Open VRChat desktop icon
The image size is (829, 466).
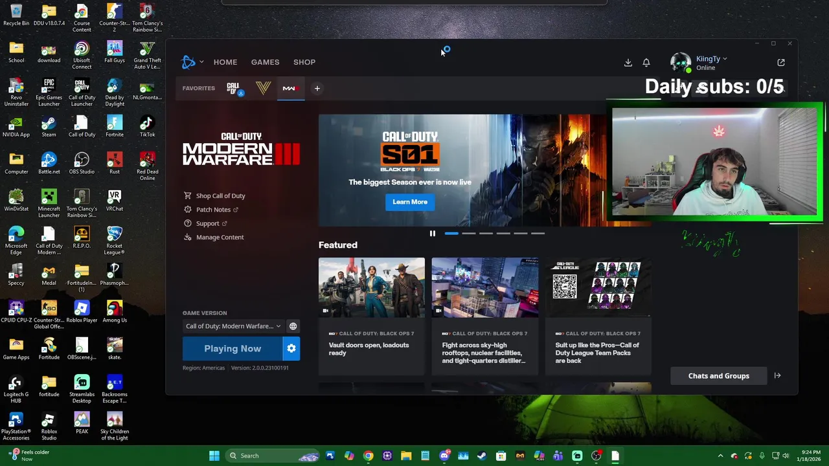point(115,200)
